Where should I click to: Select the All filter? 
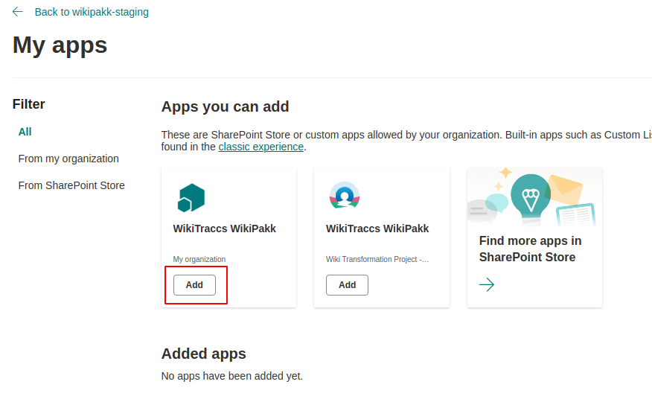pyautogui.click(x=25, y=132)
